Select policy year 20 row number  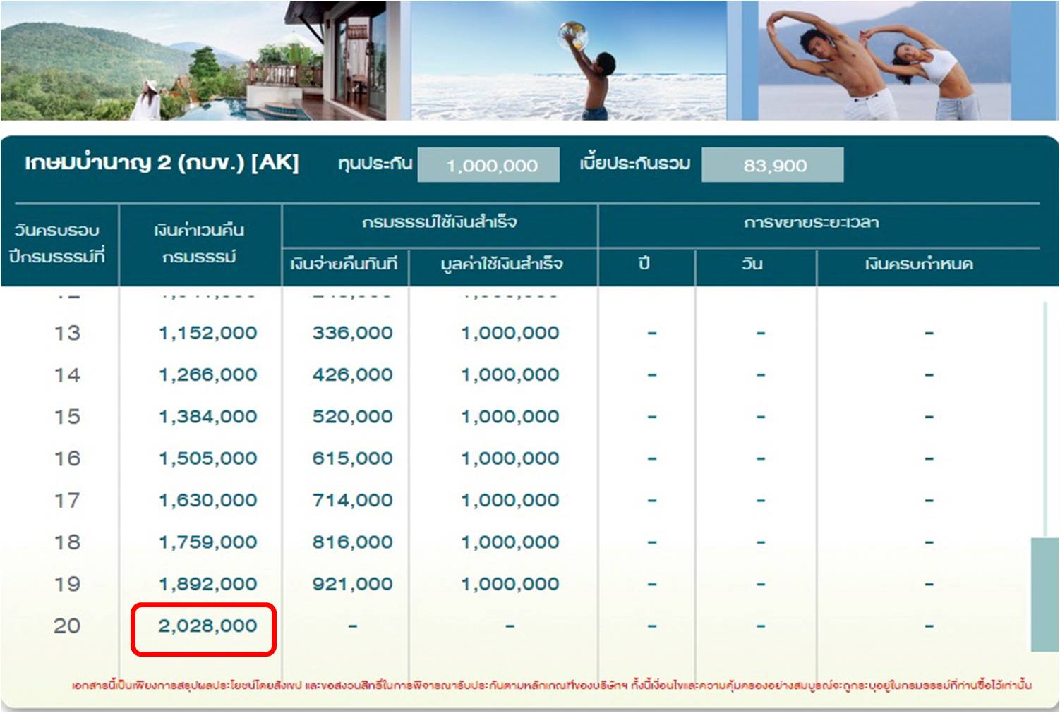pos(68,626)
